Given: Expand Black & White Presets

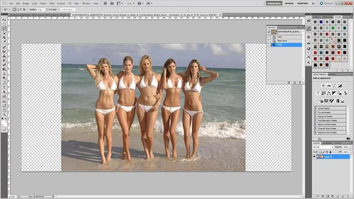Looking at the screenshot, I should tap(316, 124).
